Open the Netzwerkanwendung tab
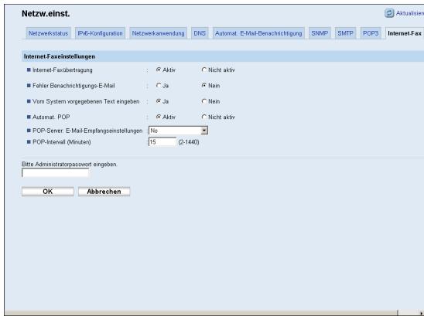This screenshot has height=316, width=424. [x=158, y=33]
